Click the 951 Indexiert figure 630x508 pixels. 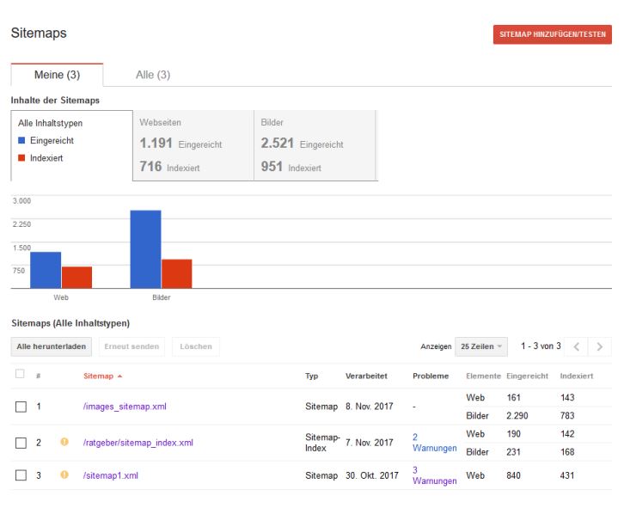[291, 167]
